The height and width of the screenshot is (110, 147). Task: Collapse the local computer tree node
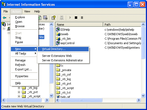pos(4,29)
